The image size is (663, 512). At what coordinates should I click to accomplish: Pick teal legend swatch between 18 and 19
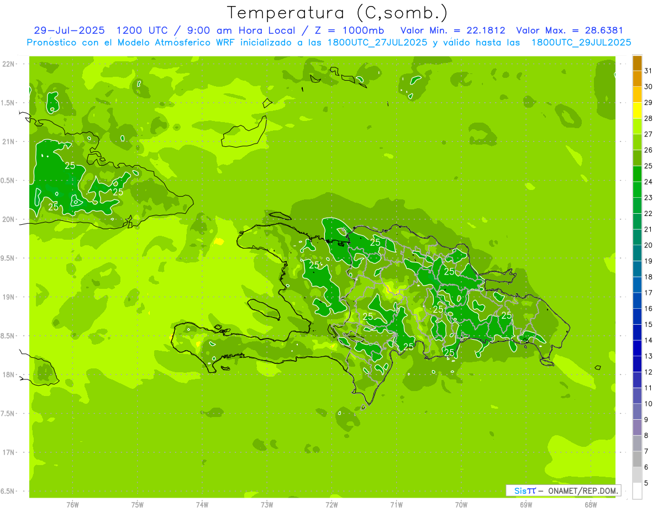tap(637, 269)
